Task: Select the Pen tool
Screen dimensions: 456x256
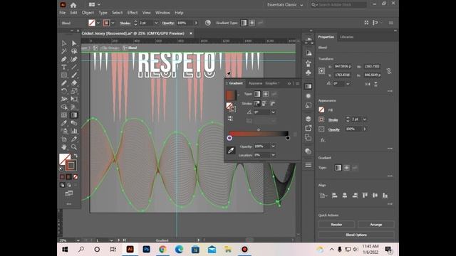Action: [64, 59]
